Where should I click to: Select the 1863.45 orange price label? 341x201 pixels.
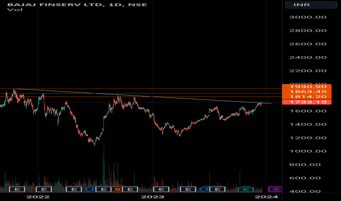tap(307, 92)
